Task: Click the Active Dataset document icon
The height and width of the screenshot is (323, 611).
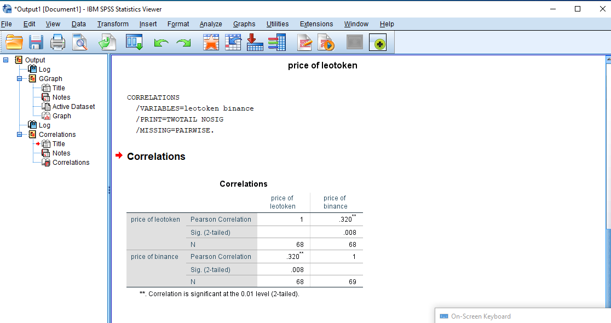Action: click(x=46, y=106)
